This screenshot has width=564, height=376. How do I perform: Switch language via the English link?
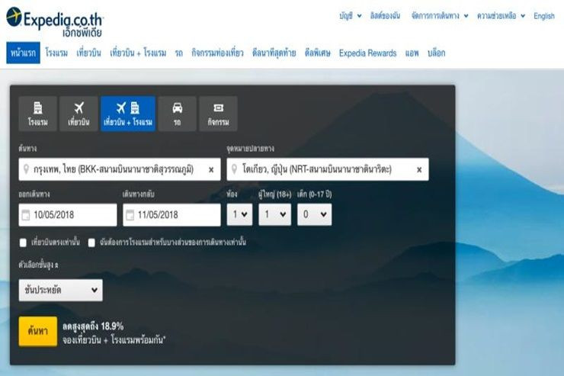(544, 16)
